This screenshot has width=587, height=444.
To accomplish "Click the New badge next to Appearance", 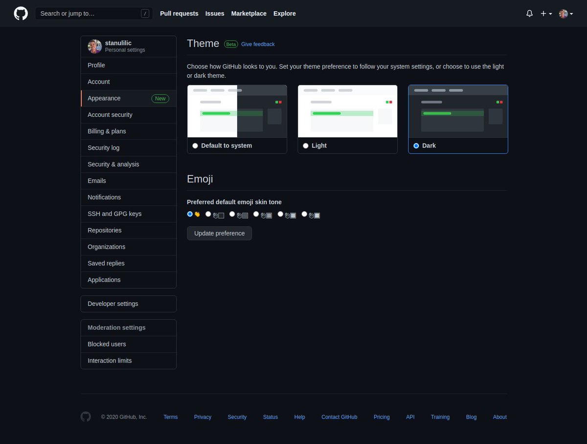I will click(160, 98).
